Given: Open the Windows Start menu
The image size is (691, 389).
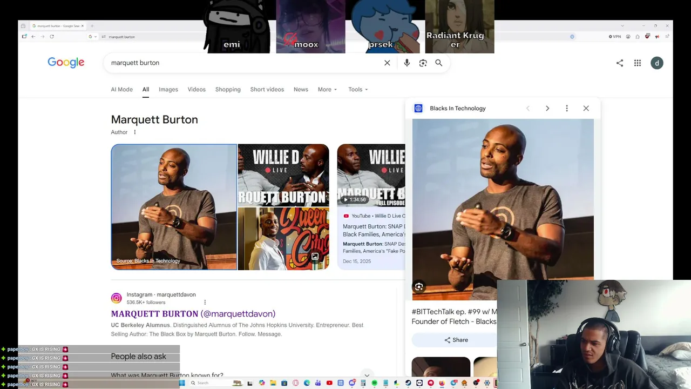Looking at the screenshot, I should point(182,383).
